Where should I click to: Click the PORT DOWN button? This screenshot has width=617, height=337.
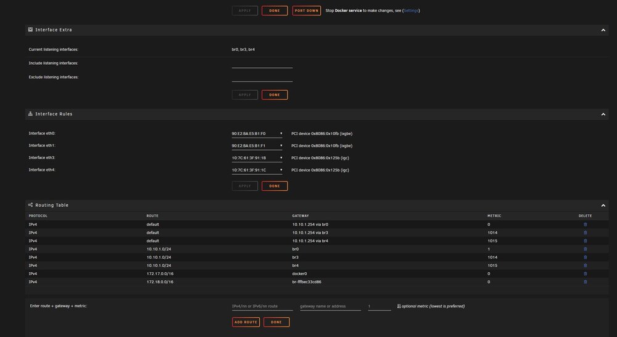[x=307, y=10]
